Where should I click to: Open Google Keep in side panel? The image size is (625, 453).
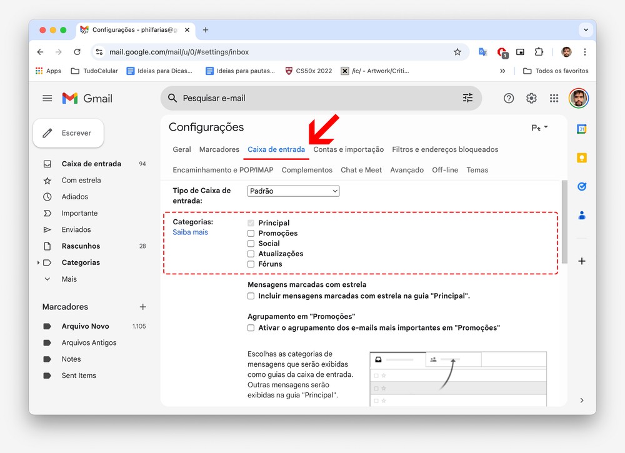[581, 158]
